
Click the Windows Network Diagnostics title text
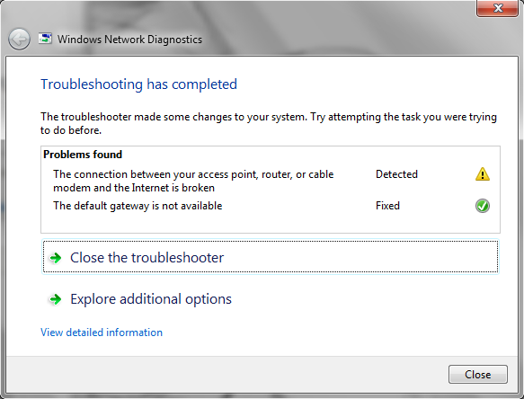(129, 40)
